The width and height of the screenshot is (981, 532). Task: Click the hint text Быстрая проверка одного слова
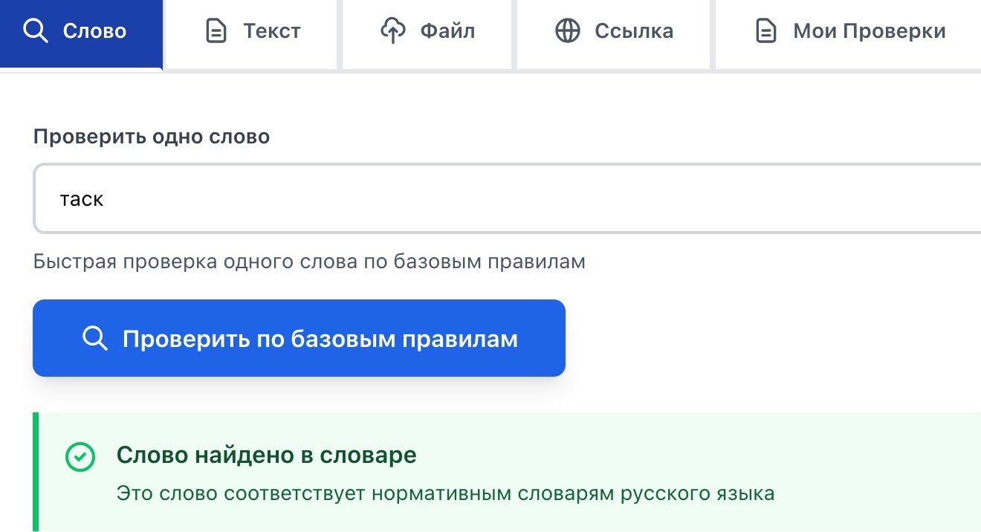tap(309, 262)
